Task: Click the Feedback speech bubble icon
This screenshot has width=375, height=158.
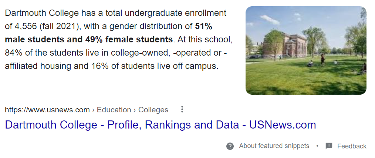Action: 329,146
